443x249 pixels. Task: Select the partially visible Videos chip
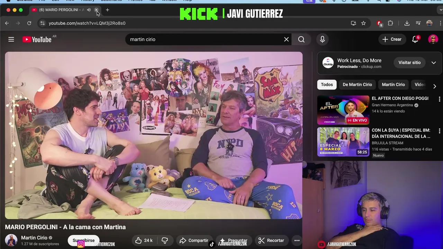pos(419,84)
